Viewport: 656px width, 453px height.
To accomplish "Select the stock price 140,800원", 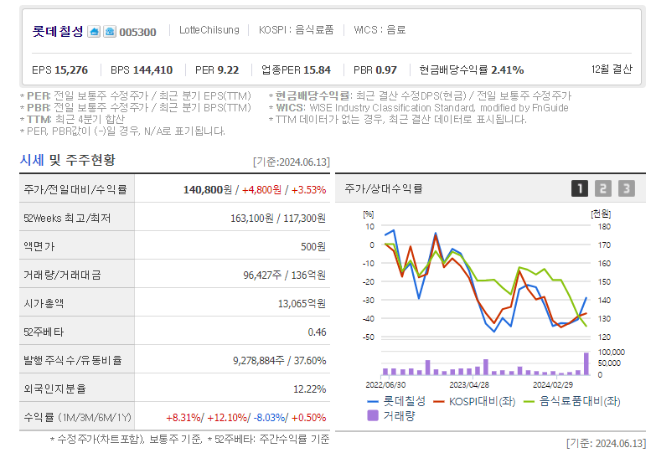I will click(208, 190).
